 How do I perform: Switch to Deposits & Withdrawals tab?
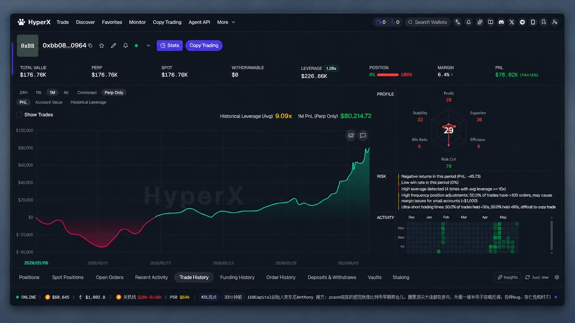pyautogui.click(x=332, y=277)
